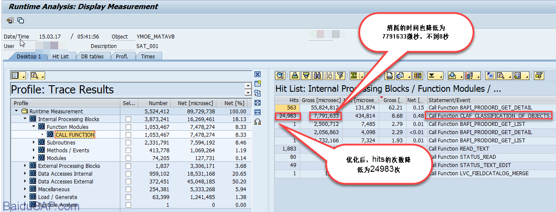This screenshot has width=556, height=212.
Task: Tick checkbox for Function Modules row
Action: click(x=129, y=127)
